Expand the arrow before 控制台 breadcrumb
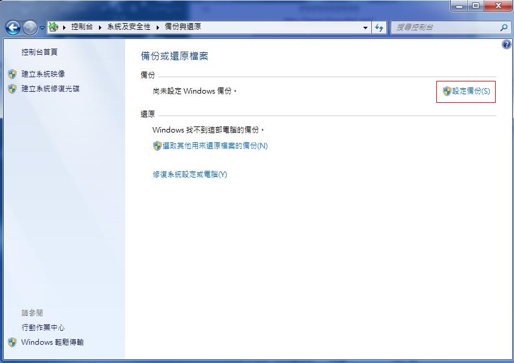The width and height of the screenshot is (514, 363). coord(64,27)
